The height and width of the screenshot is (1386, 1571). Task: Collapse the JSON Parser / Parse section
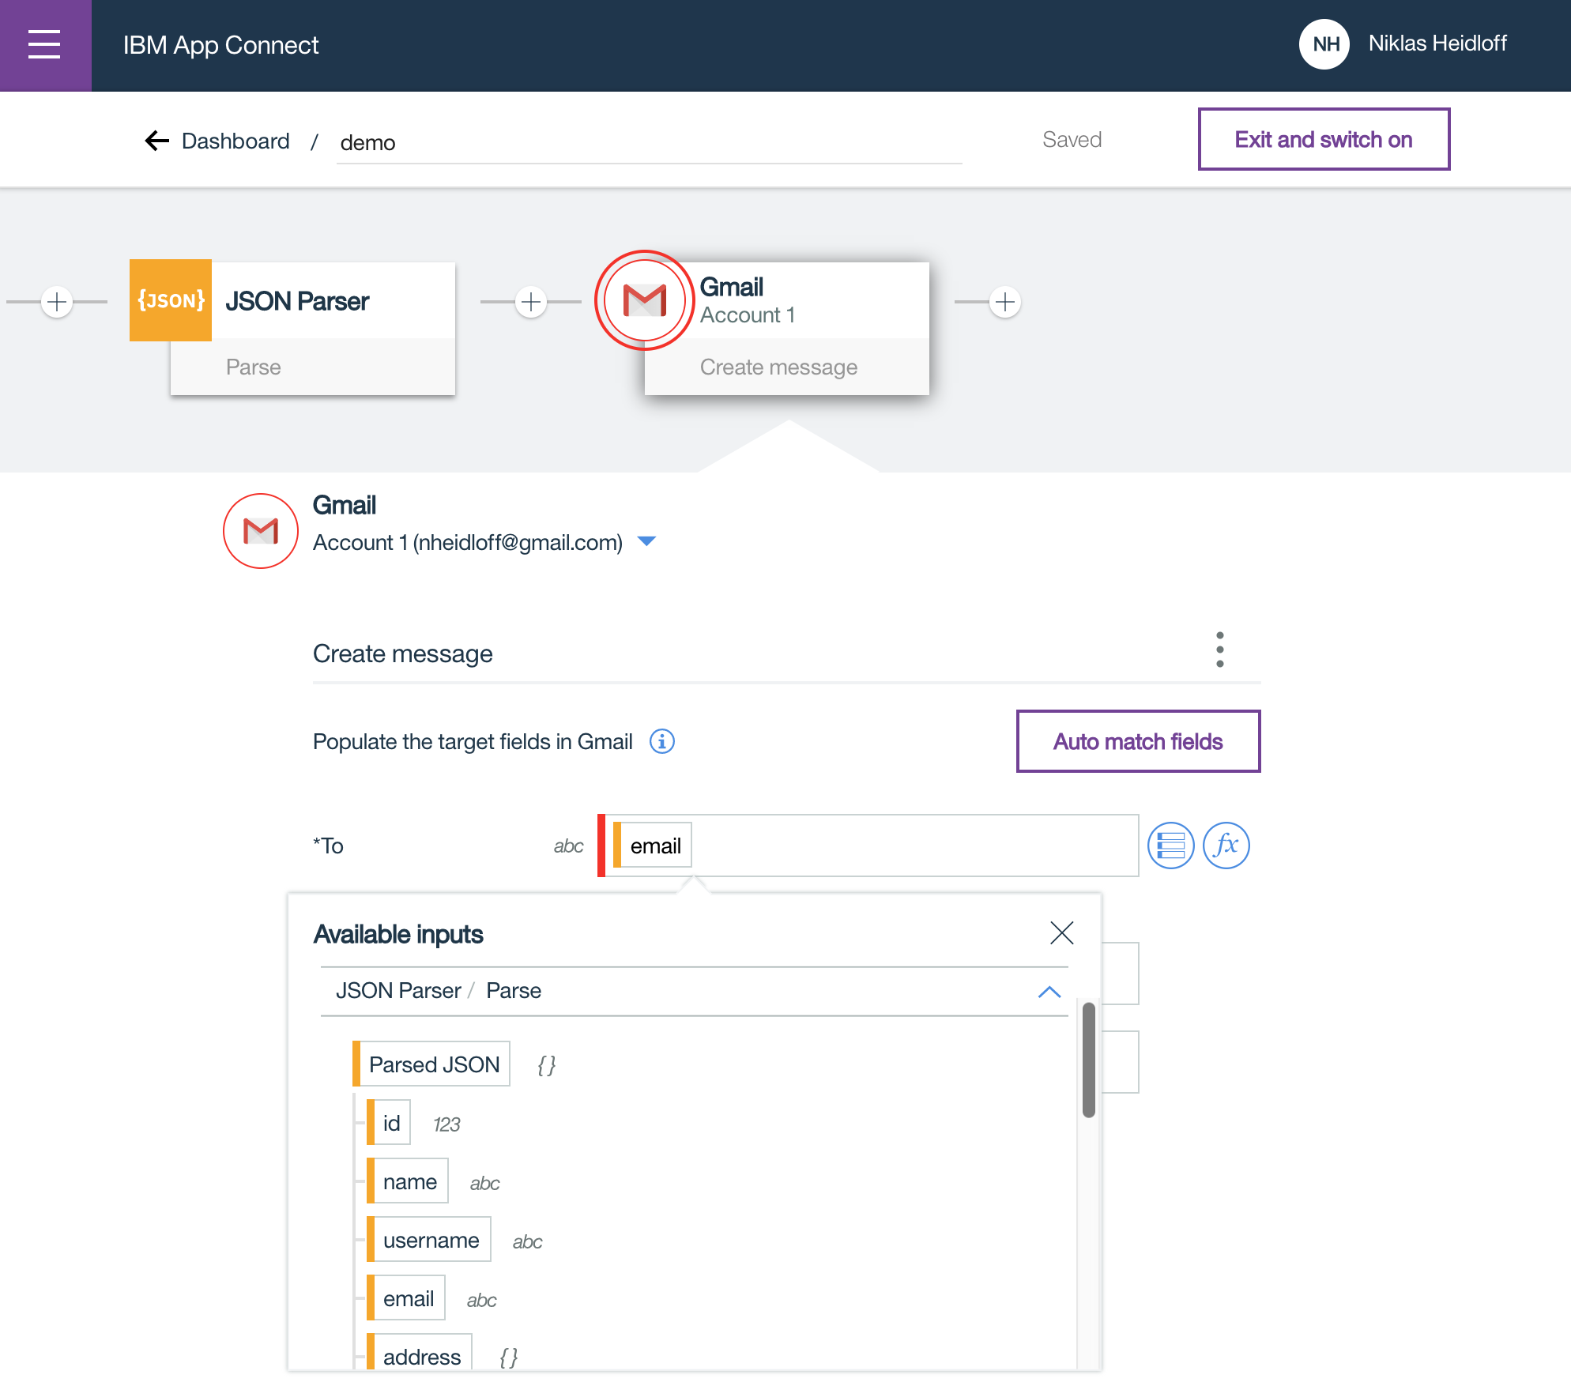1049,992
